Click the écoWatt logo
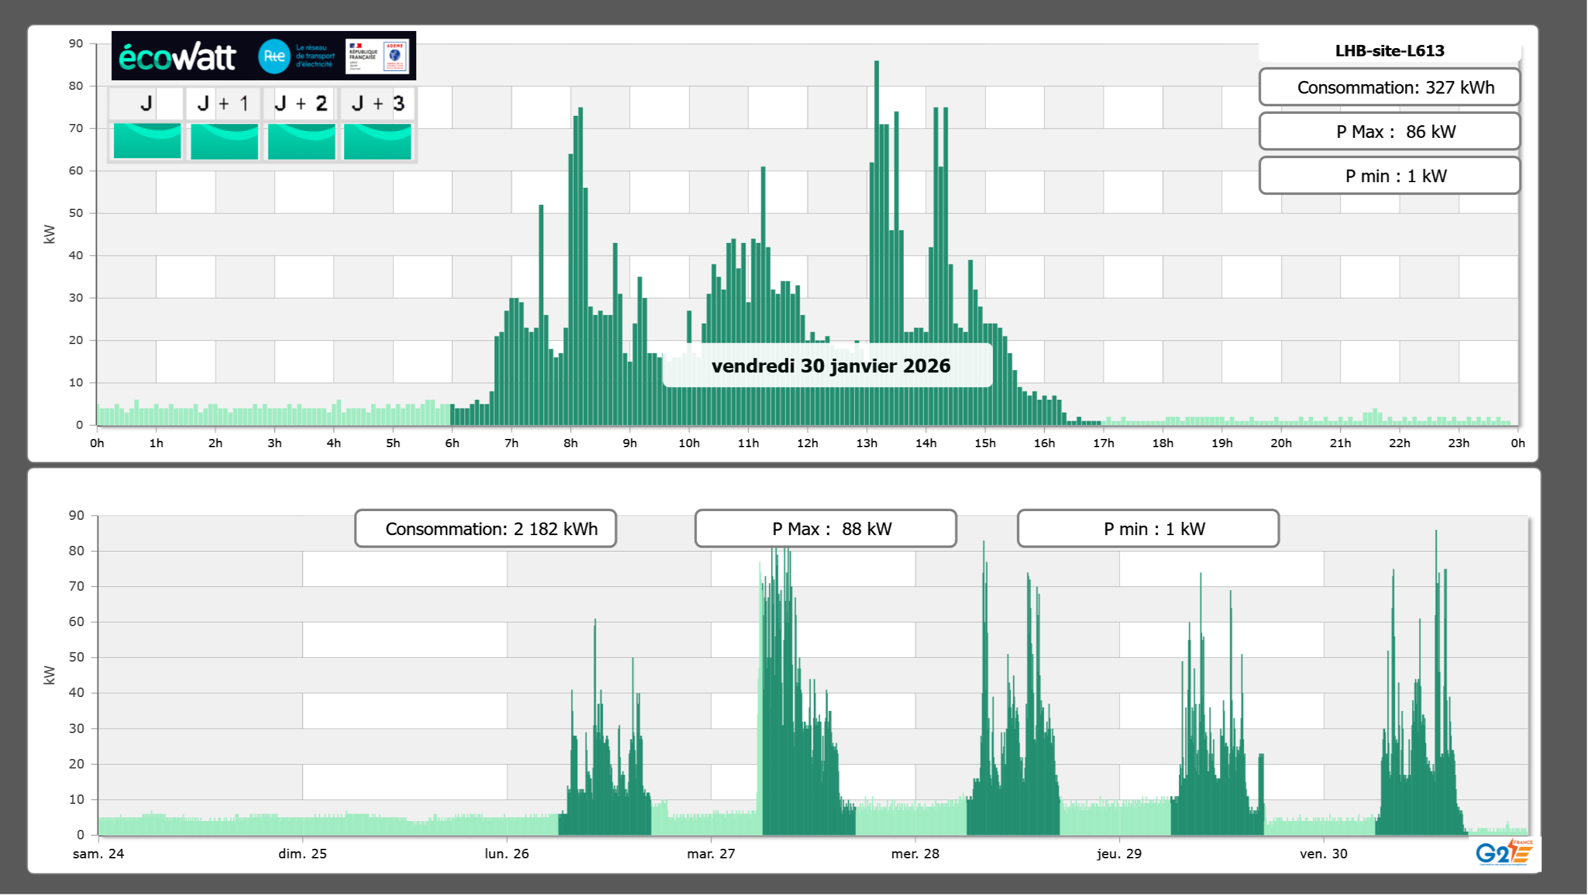Viewport: 1588px width, 895px height. [x=177, y=57]
